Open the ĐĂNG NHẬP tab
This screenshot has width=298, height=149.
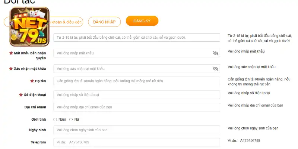[x=104, y=22]
